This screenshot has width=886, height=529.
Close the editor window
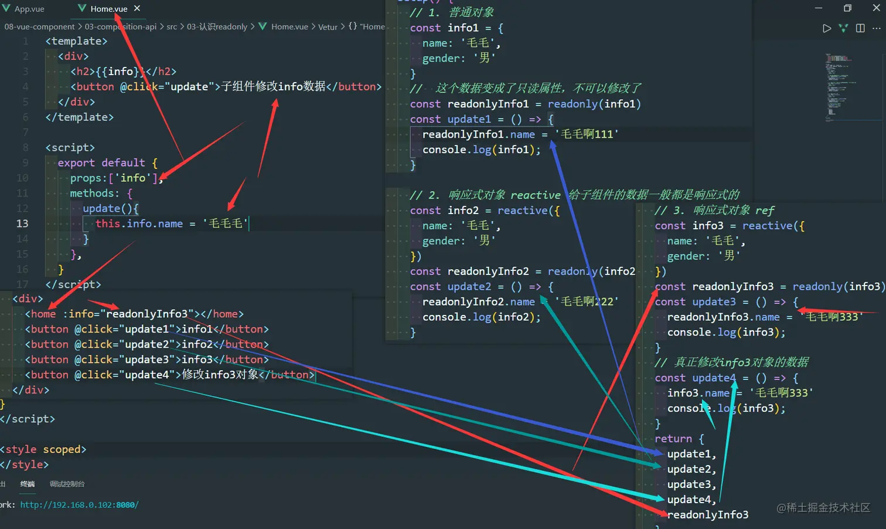point(877,8)
